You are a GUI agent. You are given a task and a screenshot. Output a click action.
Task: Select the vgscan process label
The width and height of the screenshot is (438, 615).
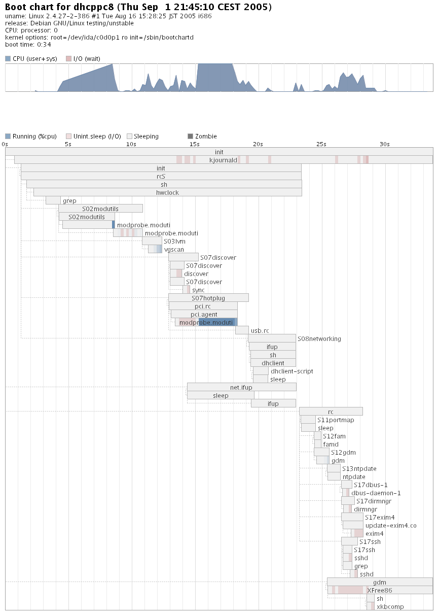174,249
